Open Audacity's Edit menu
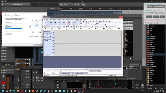The image size is (166, 93). 47,19
